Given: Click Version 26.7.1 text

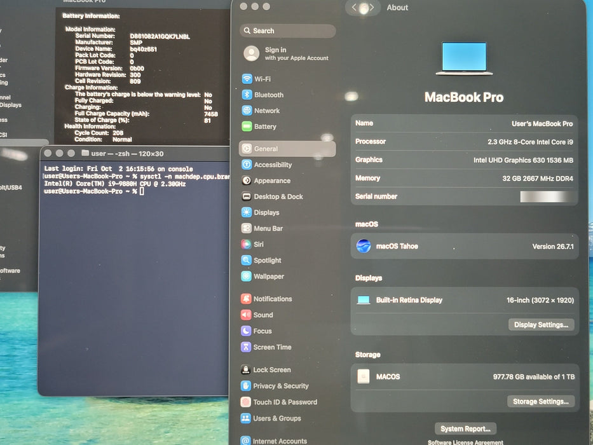Looking at the screenshot, I should tap(553, 247).
